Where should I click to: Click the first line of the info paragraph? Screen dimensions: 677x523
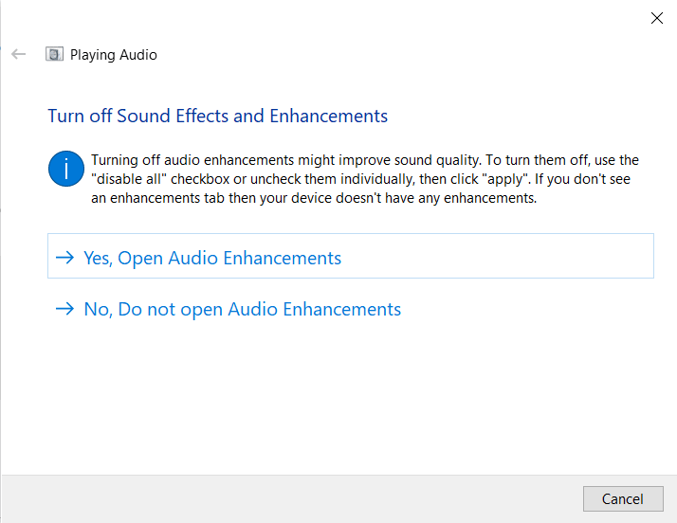point(364,159)
